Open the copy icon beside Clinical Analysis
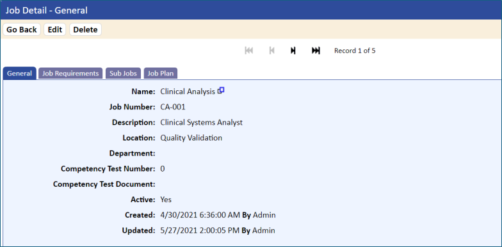 [221, 91]
